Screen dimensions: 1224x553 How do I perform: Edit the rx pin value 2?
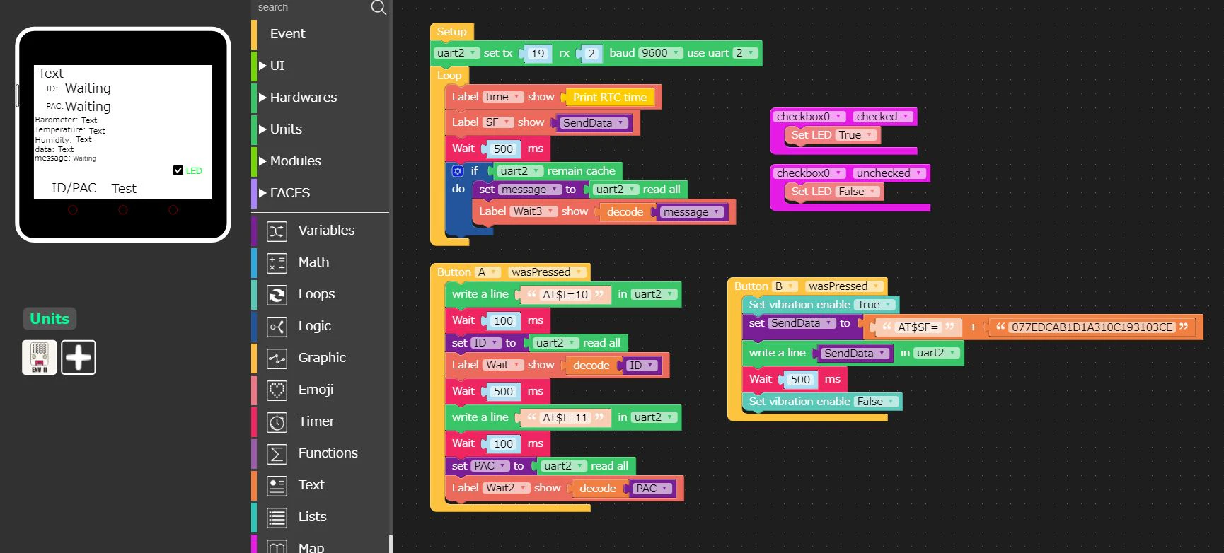click(x=592, y=54)
